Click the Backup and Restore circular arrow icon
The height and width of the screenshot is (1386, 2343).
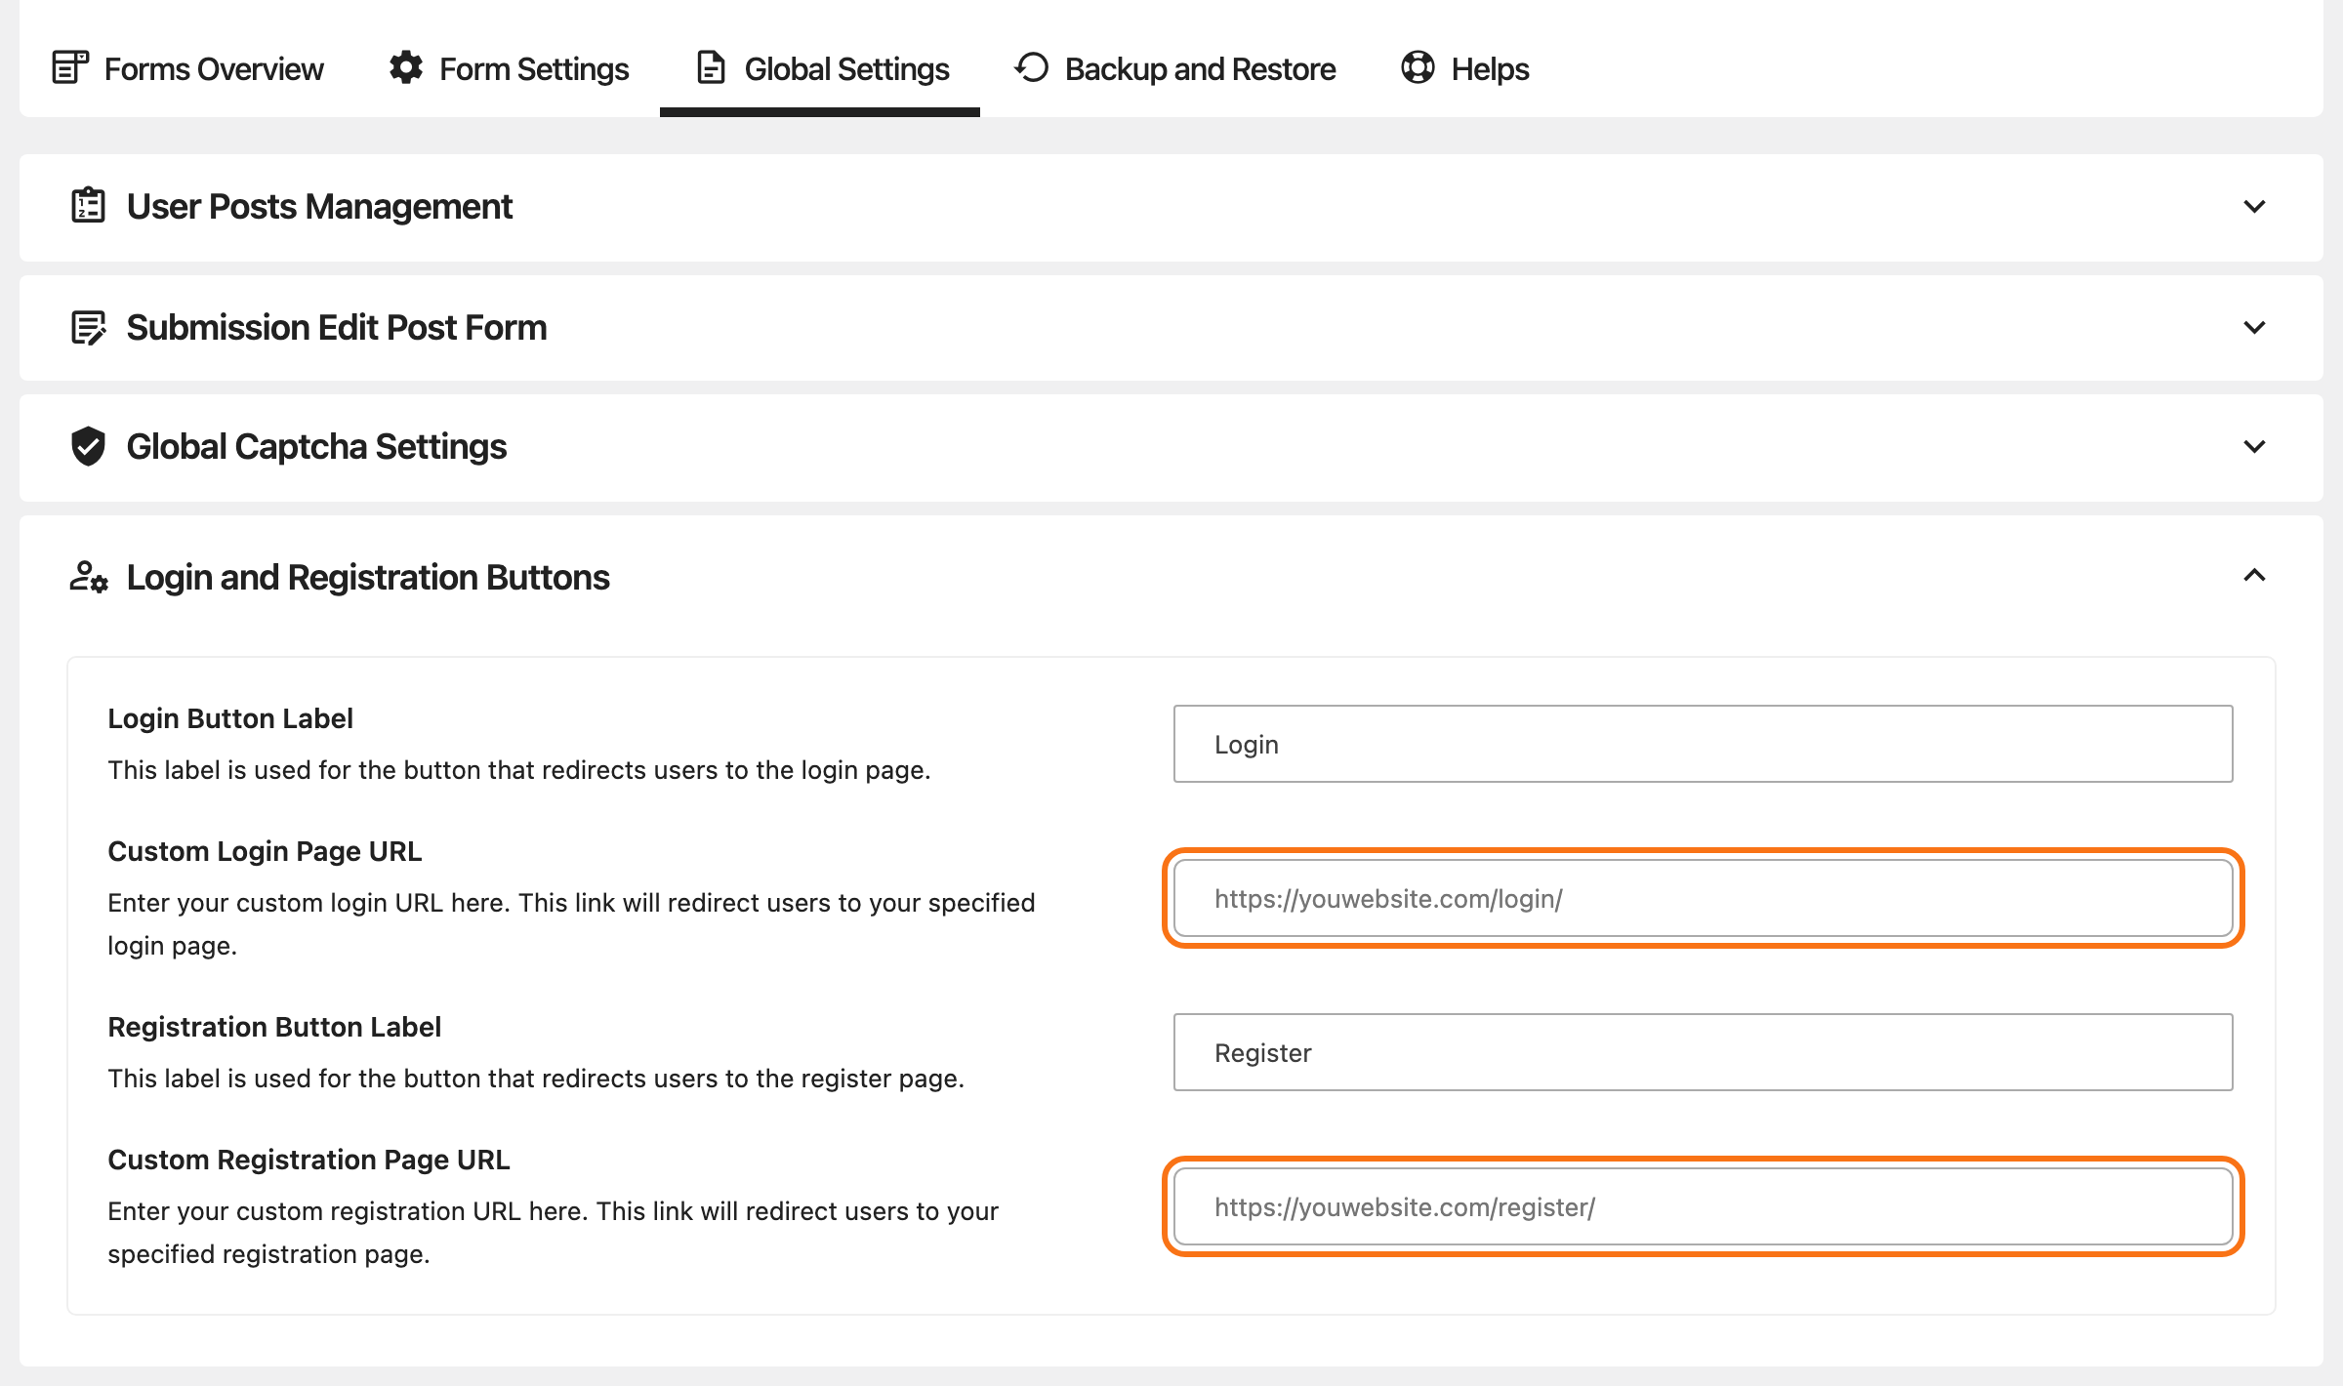click(x=1032, y=67)
